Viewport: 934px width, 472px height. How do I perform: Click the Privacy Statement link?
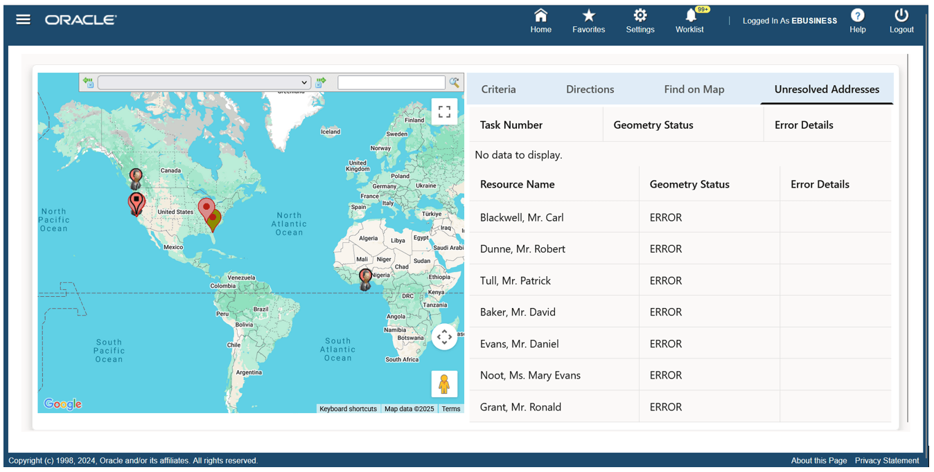tap(887, 460)
